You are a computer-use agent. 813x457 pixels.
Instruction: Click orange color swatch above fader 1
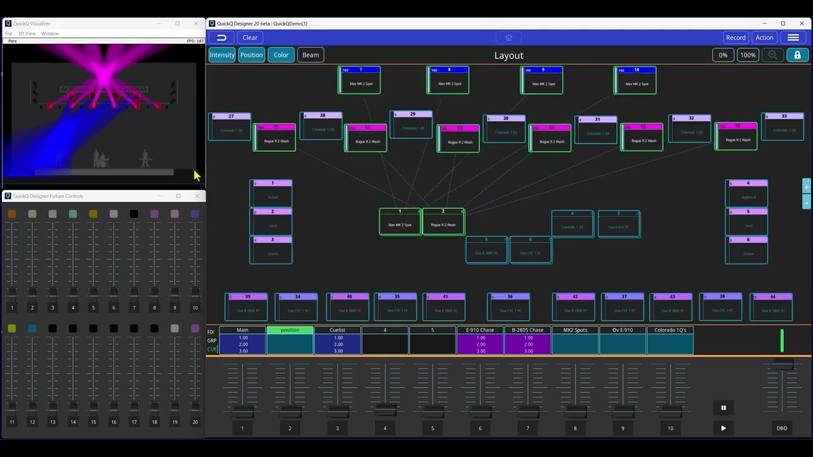(11, 214)
